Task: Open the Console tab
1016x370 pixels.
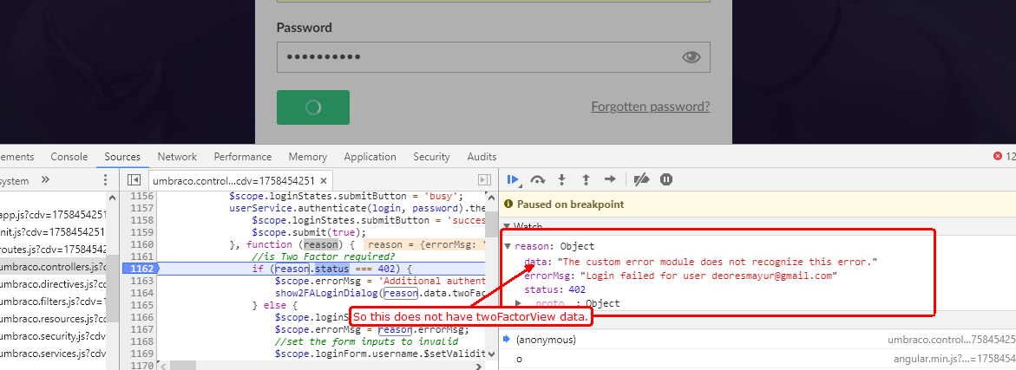Action: click(69, 157)
